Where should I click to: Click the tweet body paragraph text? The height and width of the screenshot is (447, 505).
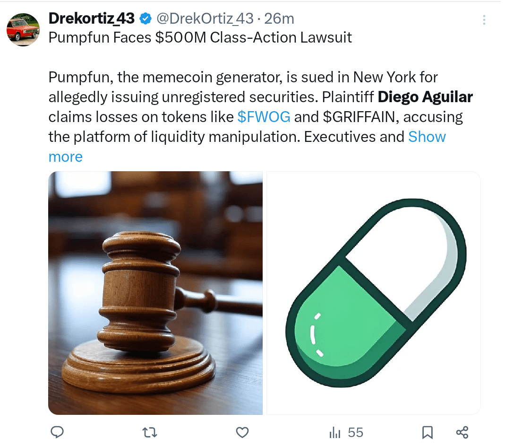click(261, 117)
